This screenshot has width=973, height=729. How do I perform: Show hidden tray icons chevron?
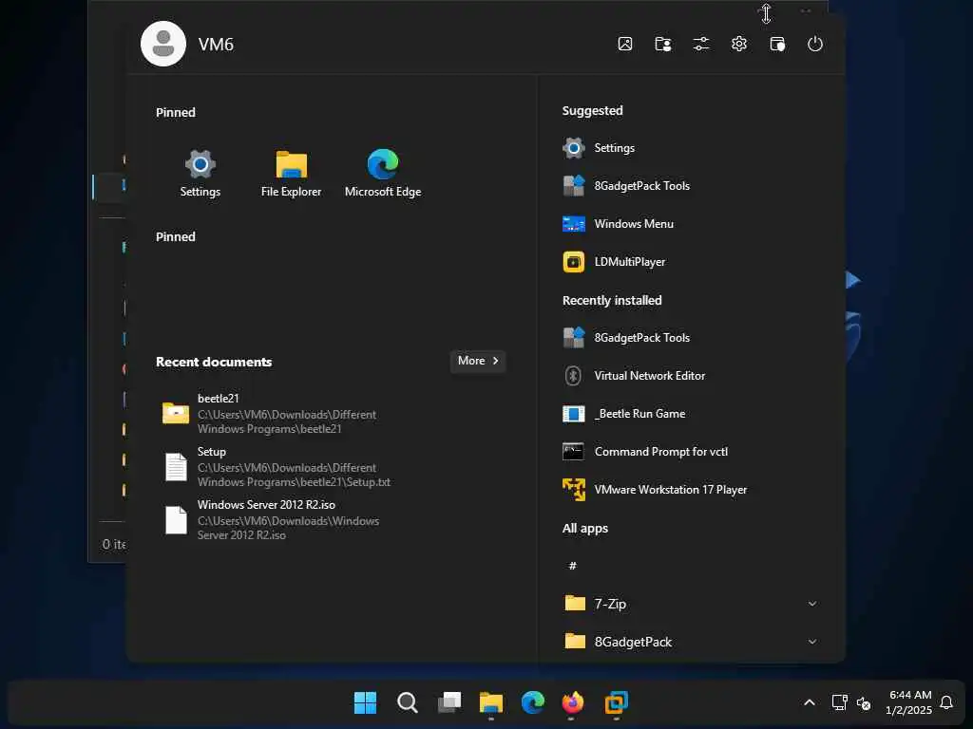pos(810,702)
